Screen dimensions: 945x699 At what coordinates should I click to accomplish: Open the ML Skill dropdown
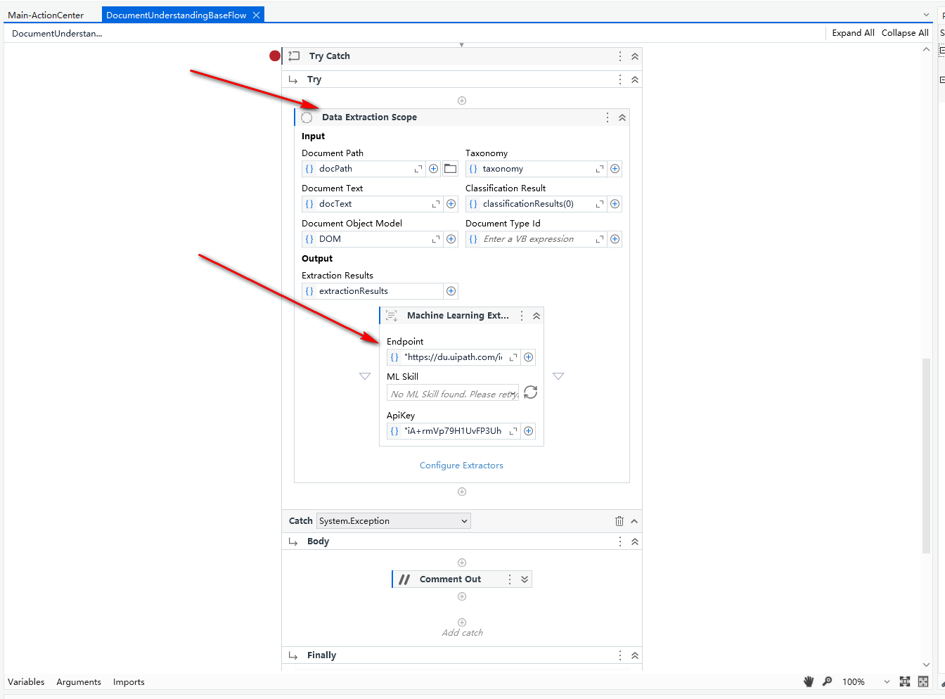pyautogui.click(x=453, y=394)
